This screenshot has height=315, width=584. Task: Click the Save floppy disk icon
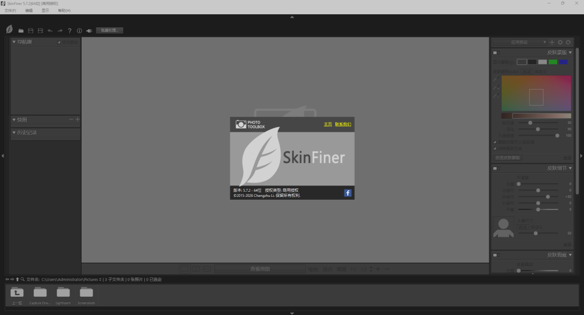[x=31, y=31]
